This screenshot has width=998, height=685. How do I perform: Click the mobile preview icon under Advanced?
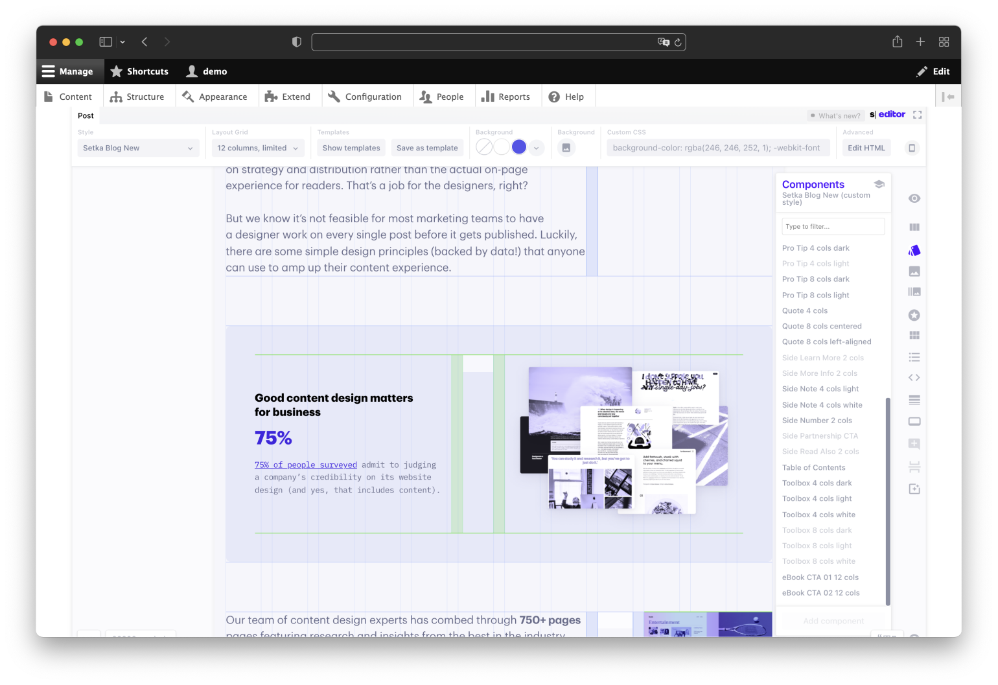912,147
